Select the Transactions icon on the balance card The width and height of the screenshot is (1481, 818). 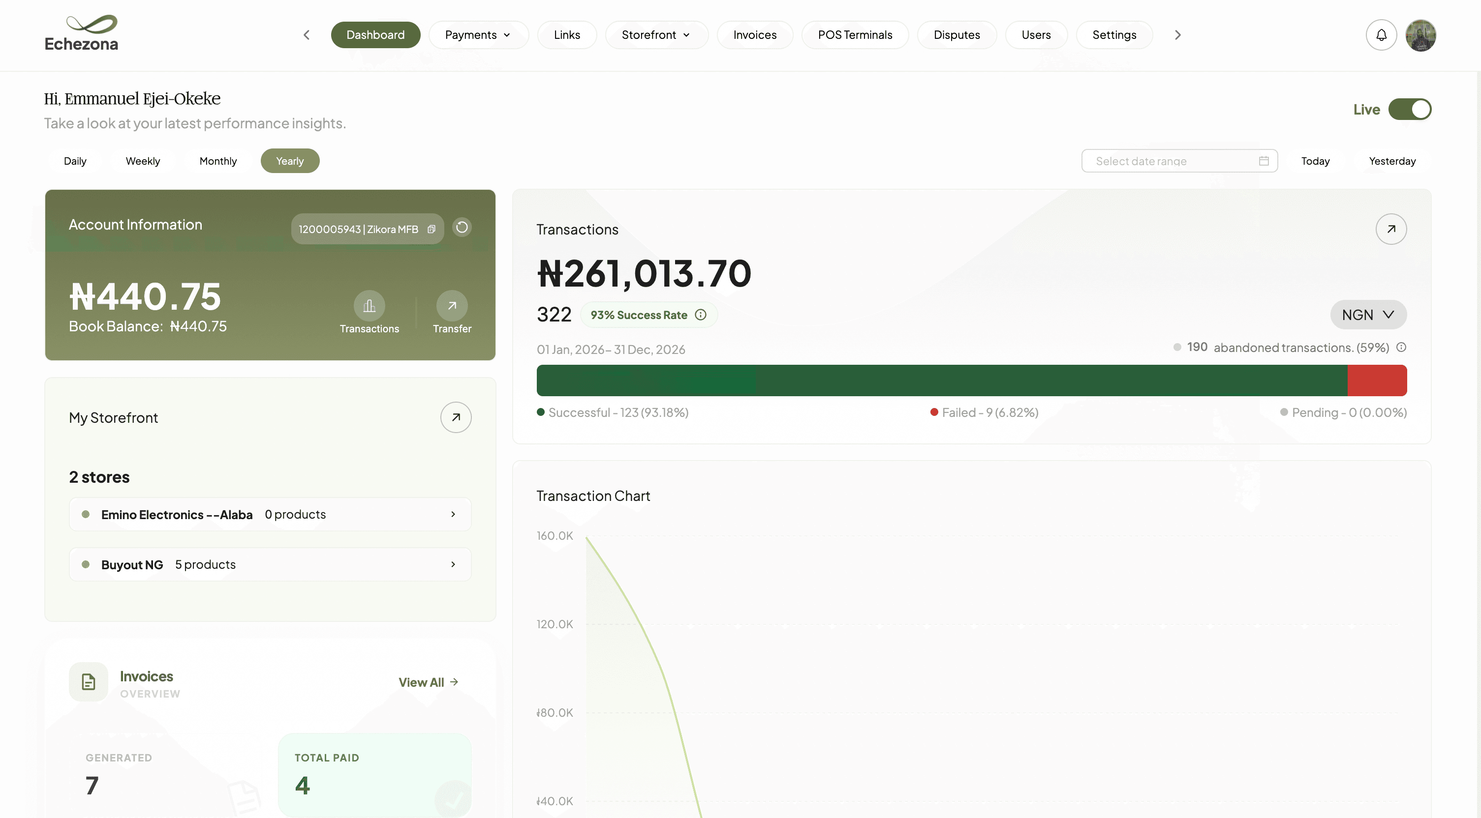coord(369,306)
